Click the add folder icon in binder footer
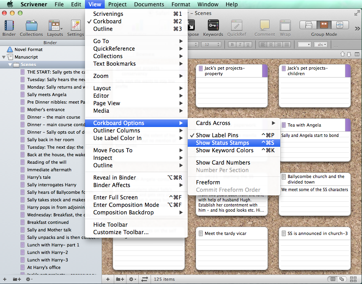Image resolution: width=362 pixels, height=284 pixels. [x=17, y=279]
